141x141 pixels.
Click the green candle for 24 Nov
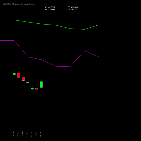pos(14,74)
